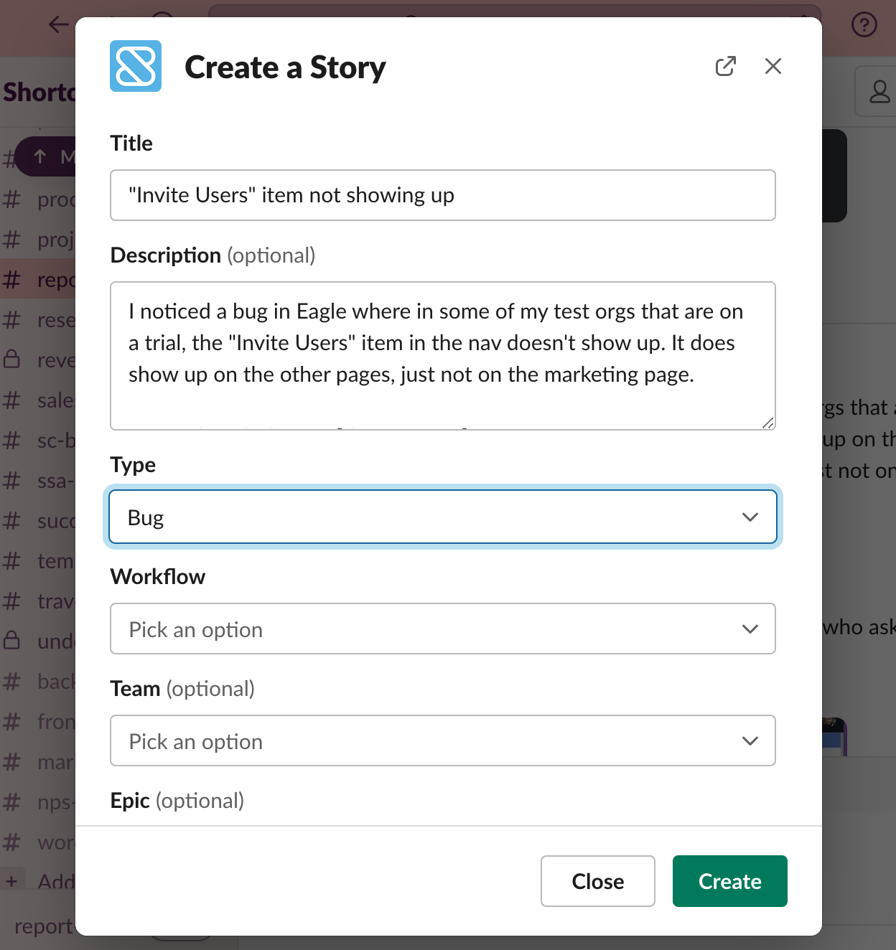Click inside the Title input field
The width and height of the screenshot is (896, 950).
pyautogui.click(x=443, y=194)
